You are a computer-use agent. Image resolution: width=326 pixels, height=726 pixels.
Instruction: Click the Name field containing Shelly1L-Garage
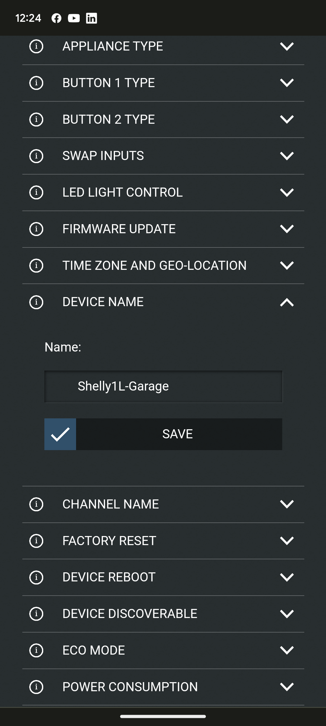pyautogui.click(x=163, y=386)
